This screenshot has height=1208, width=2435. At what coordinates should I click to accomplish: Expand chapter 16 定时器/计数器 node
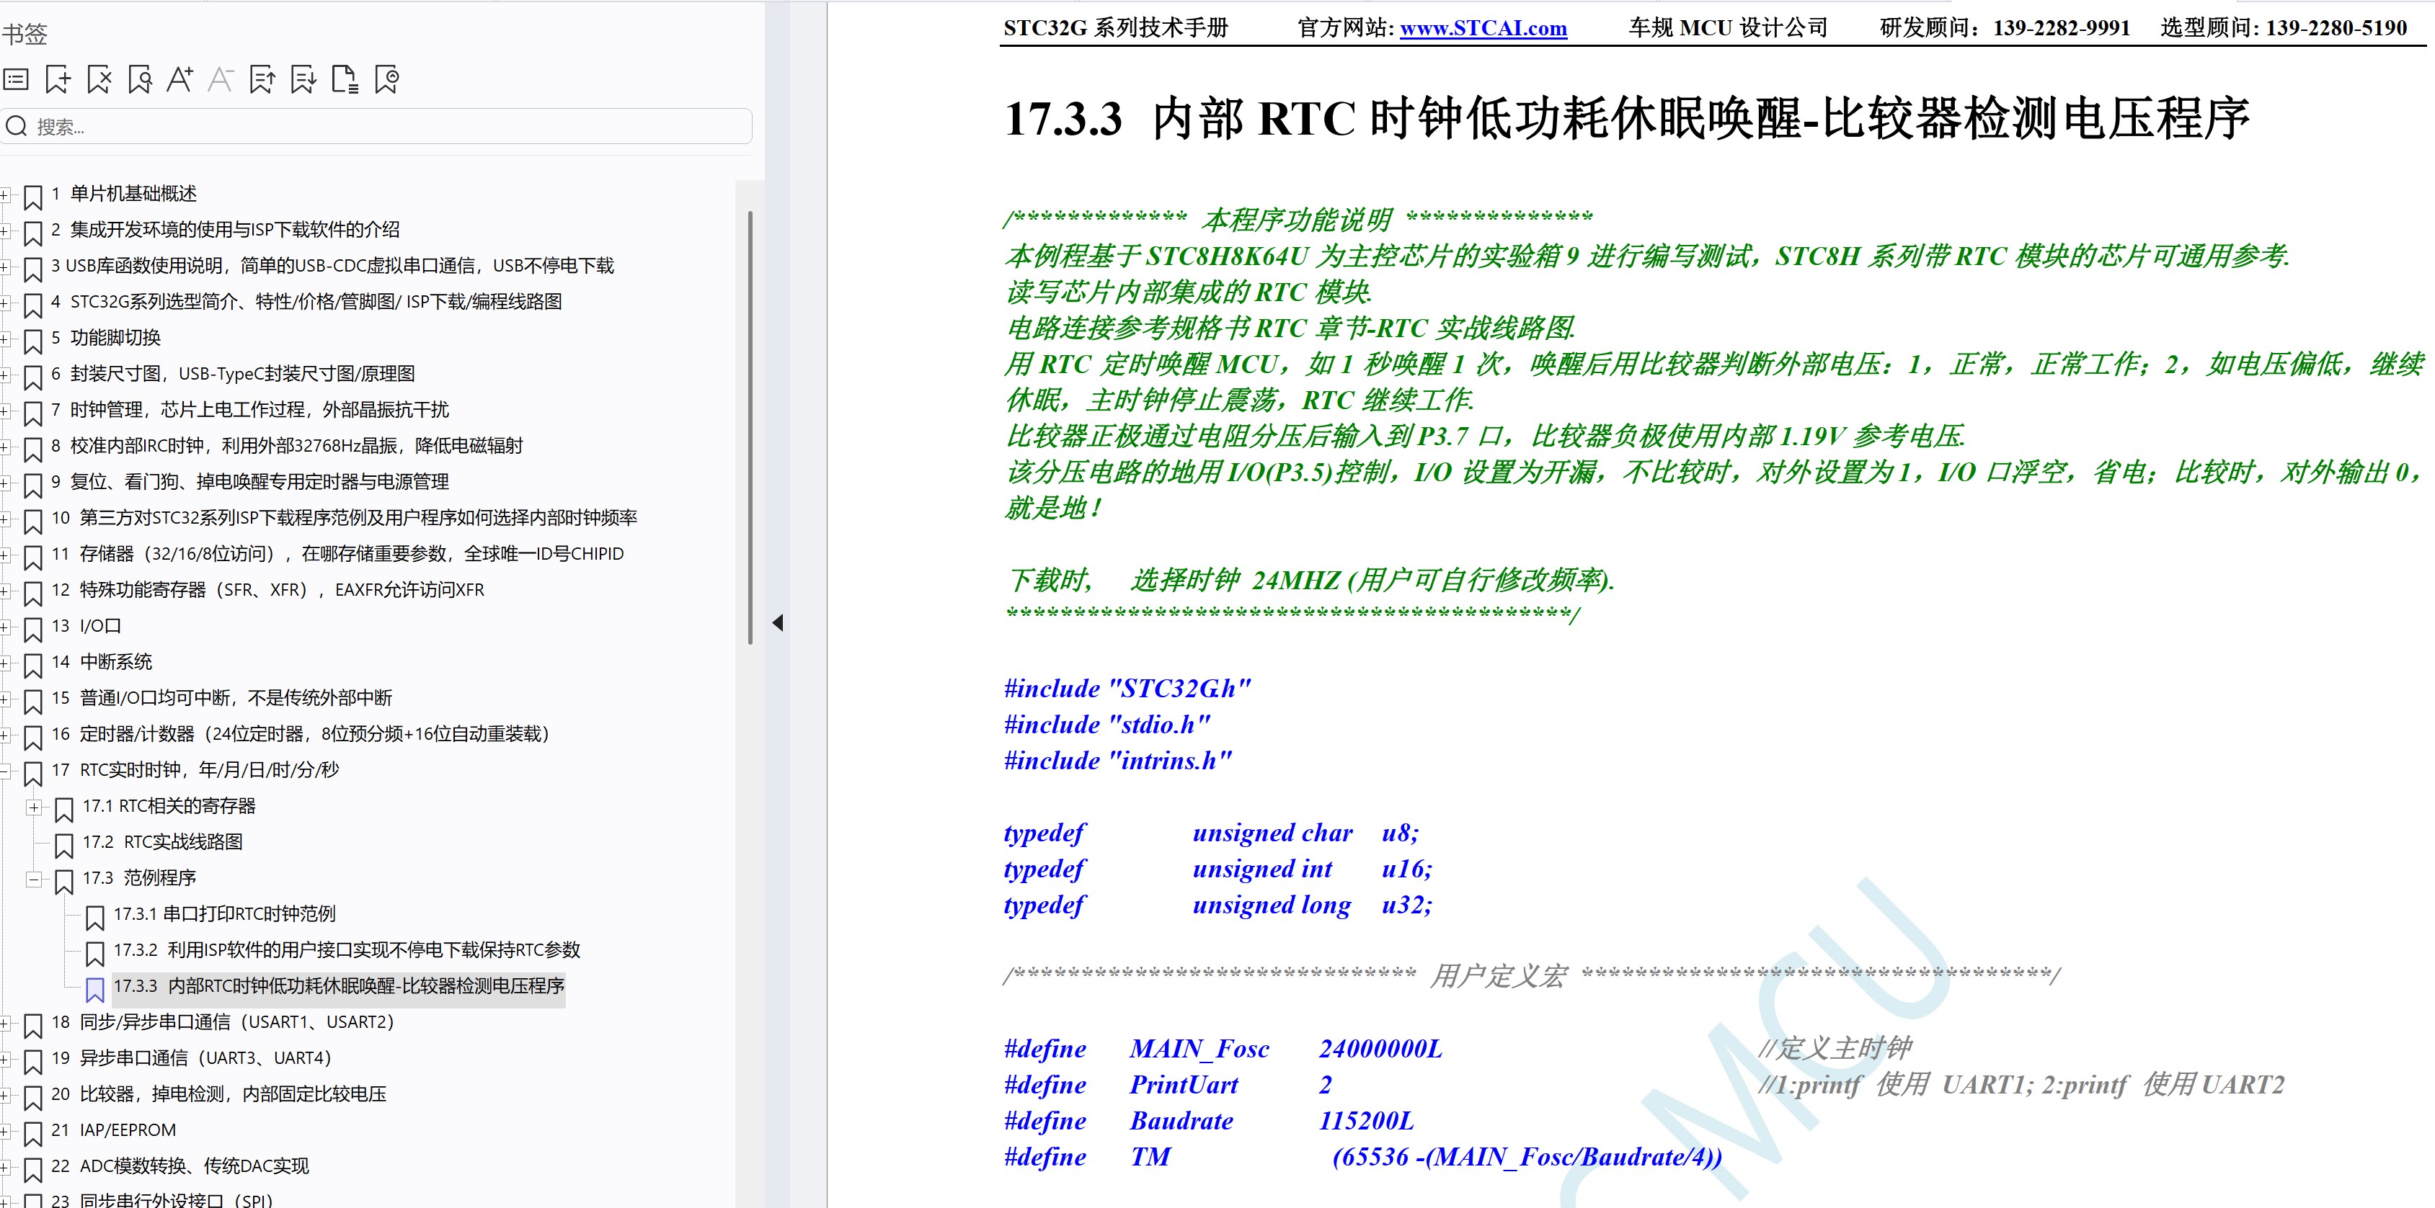coord(4,735)
